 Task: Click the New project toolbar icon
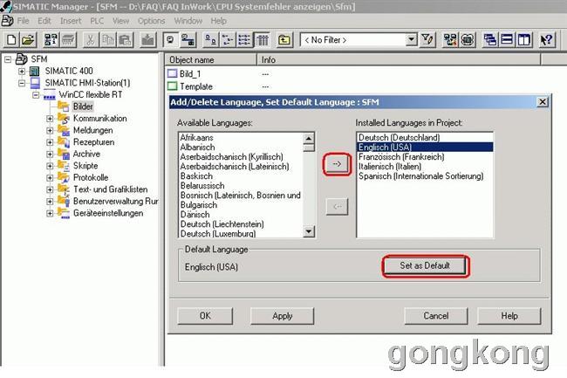coord(11,40)
